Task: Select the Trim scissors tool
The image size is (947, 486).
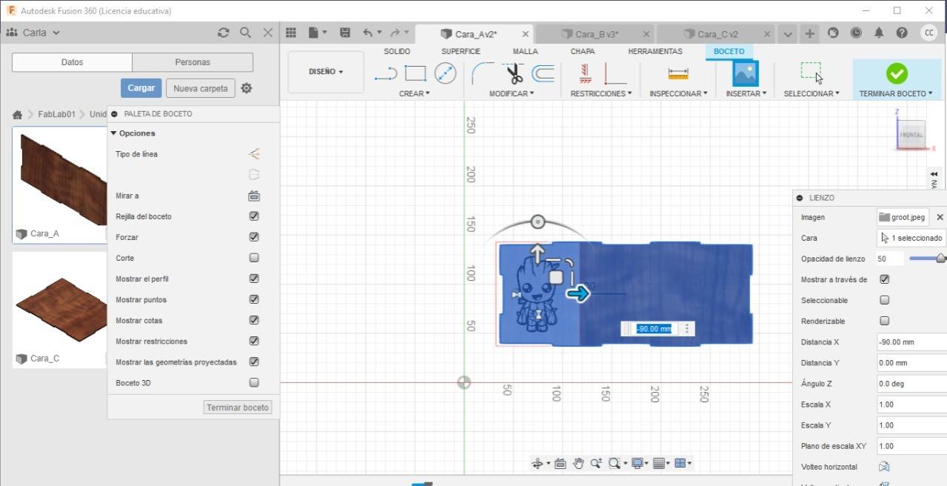Action: click(x=514, y=73)
